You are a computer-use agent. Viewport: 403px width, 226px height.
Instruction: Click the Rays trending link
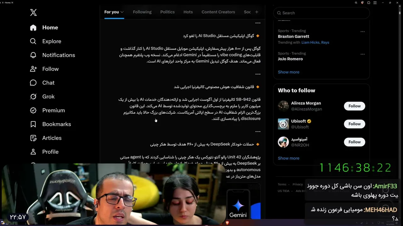325,42
